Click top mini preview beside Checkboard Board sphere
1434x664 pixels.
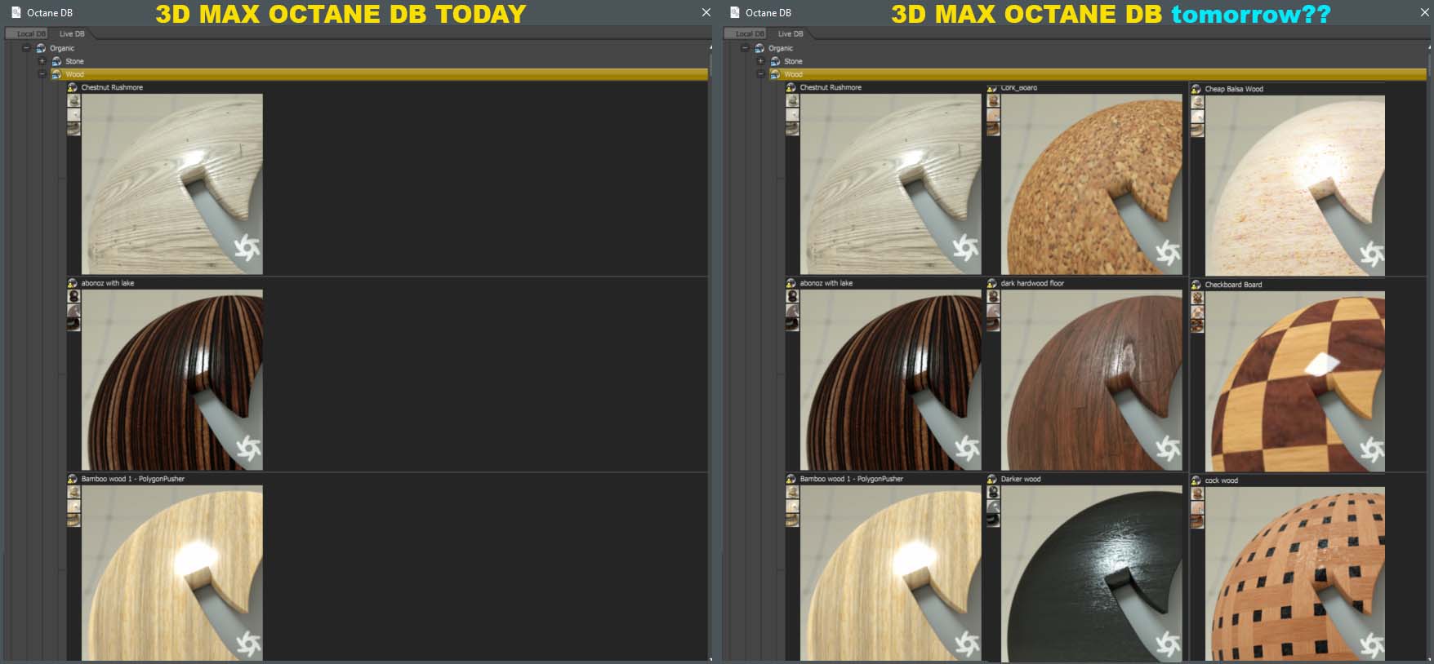coord(1197,298)
